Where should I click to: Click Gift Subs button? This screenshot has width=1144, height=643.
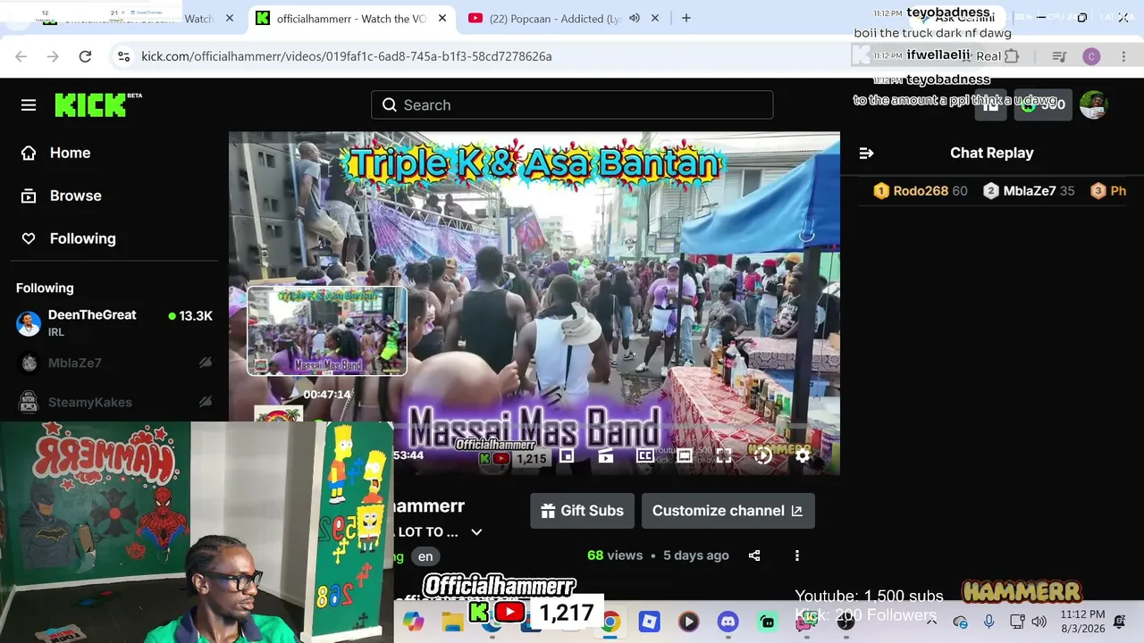[583, 511]
